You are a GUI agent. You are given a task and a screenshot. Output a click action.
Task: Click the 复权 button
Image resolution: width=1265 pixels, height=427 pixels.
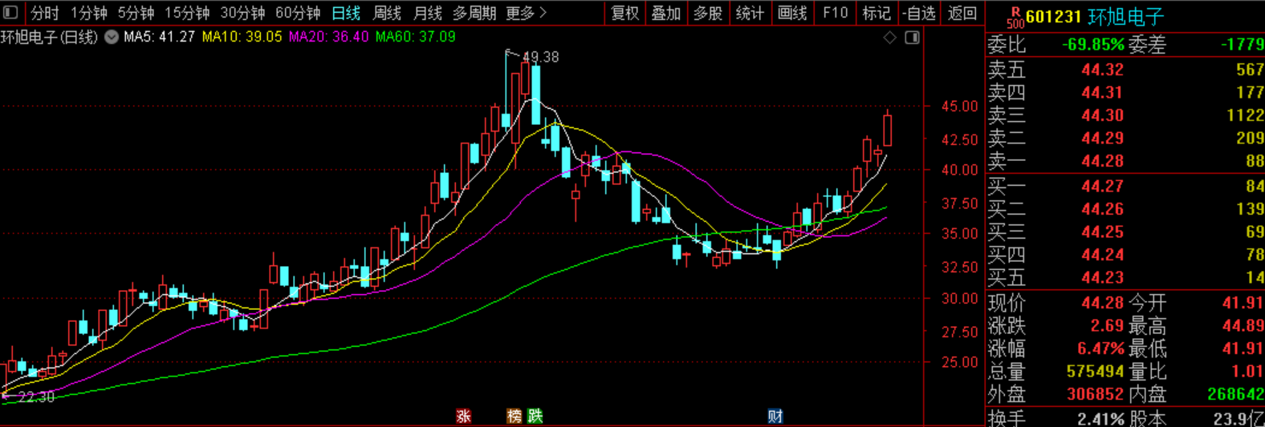tap(624, 13)
